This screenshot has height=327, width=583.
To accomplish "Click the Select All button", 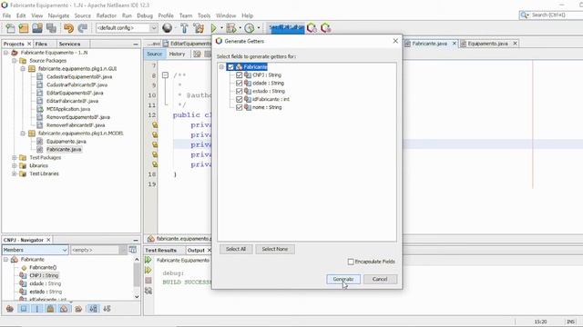I will 236,249.
